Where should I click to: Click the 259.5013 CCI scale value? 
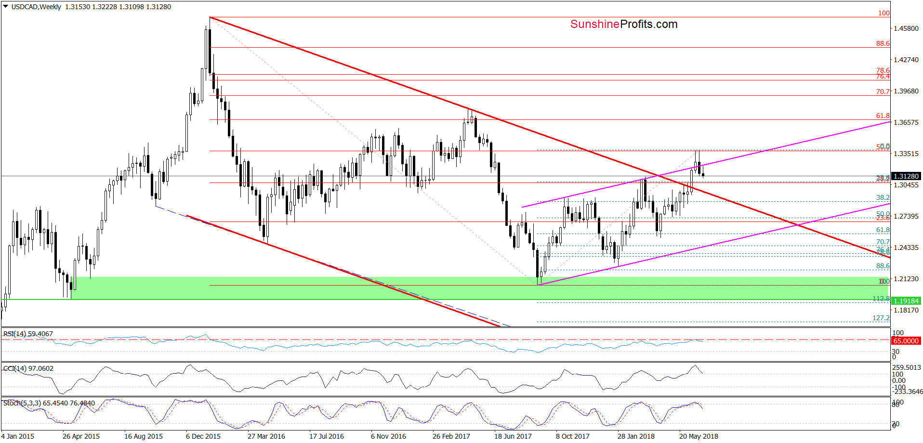[907, 367]
